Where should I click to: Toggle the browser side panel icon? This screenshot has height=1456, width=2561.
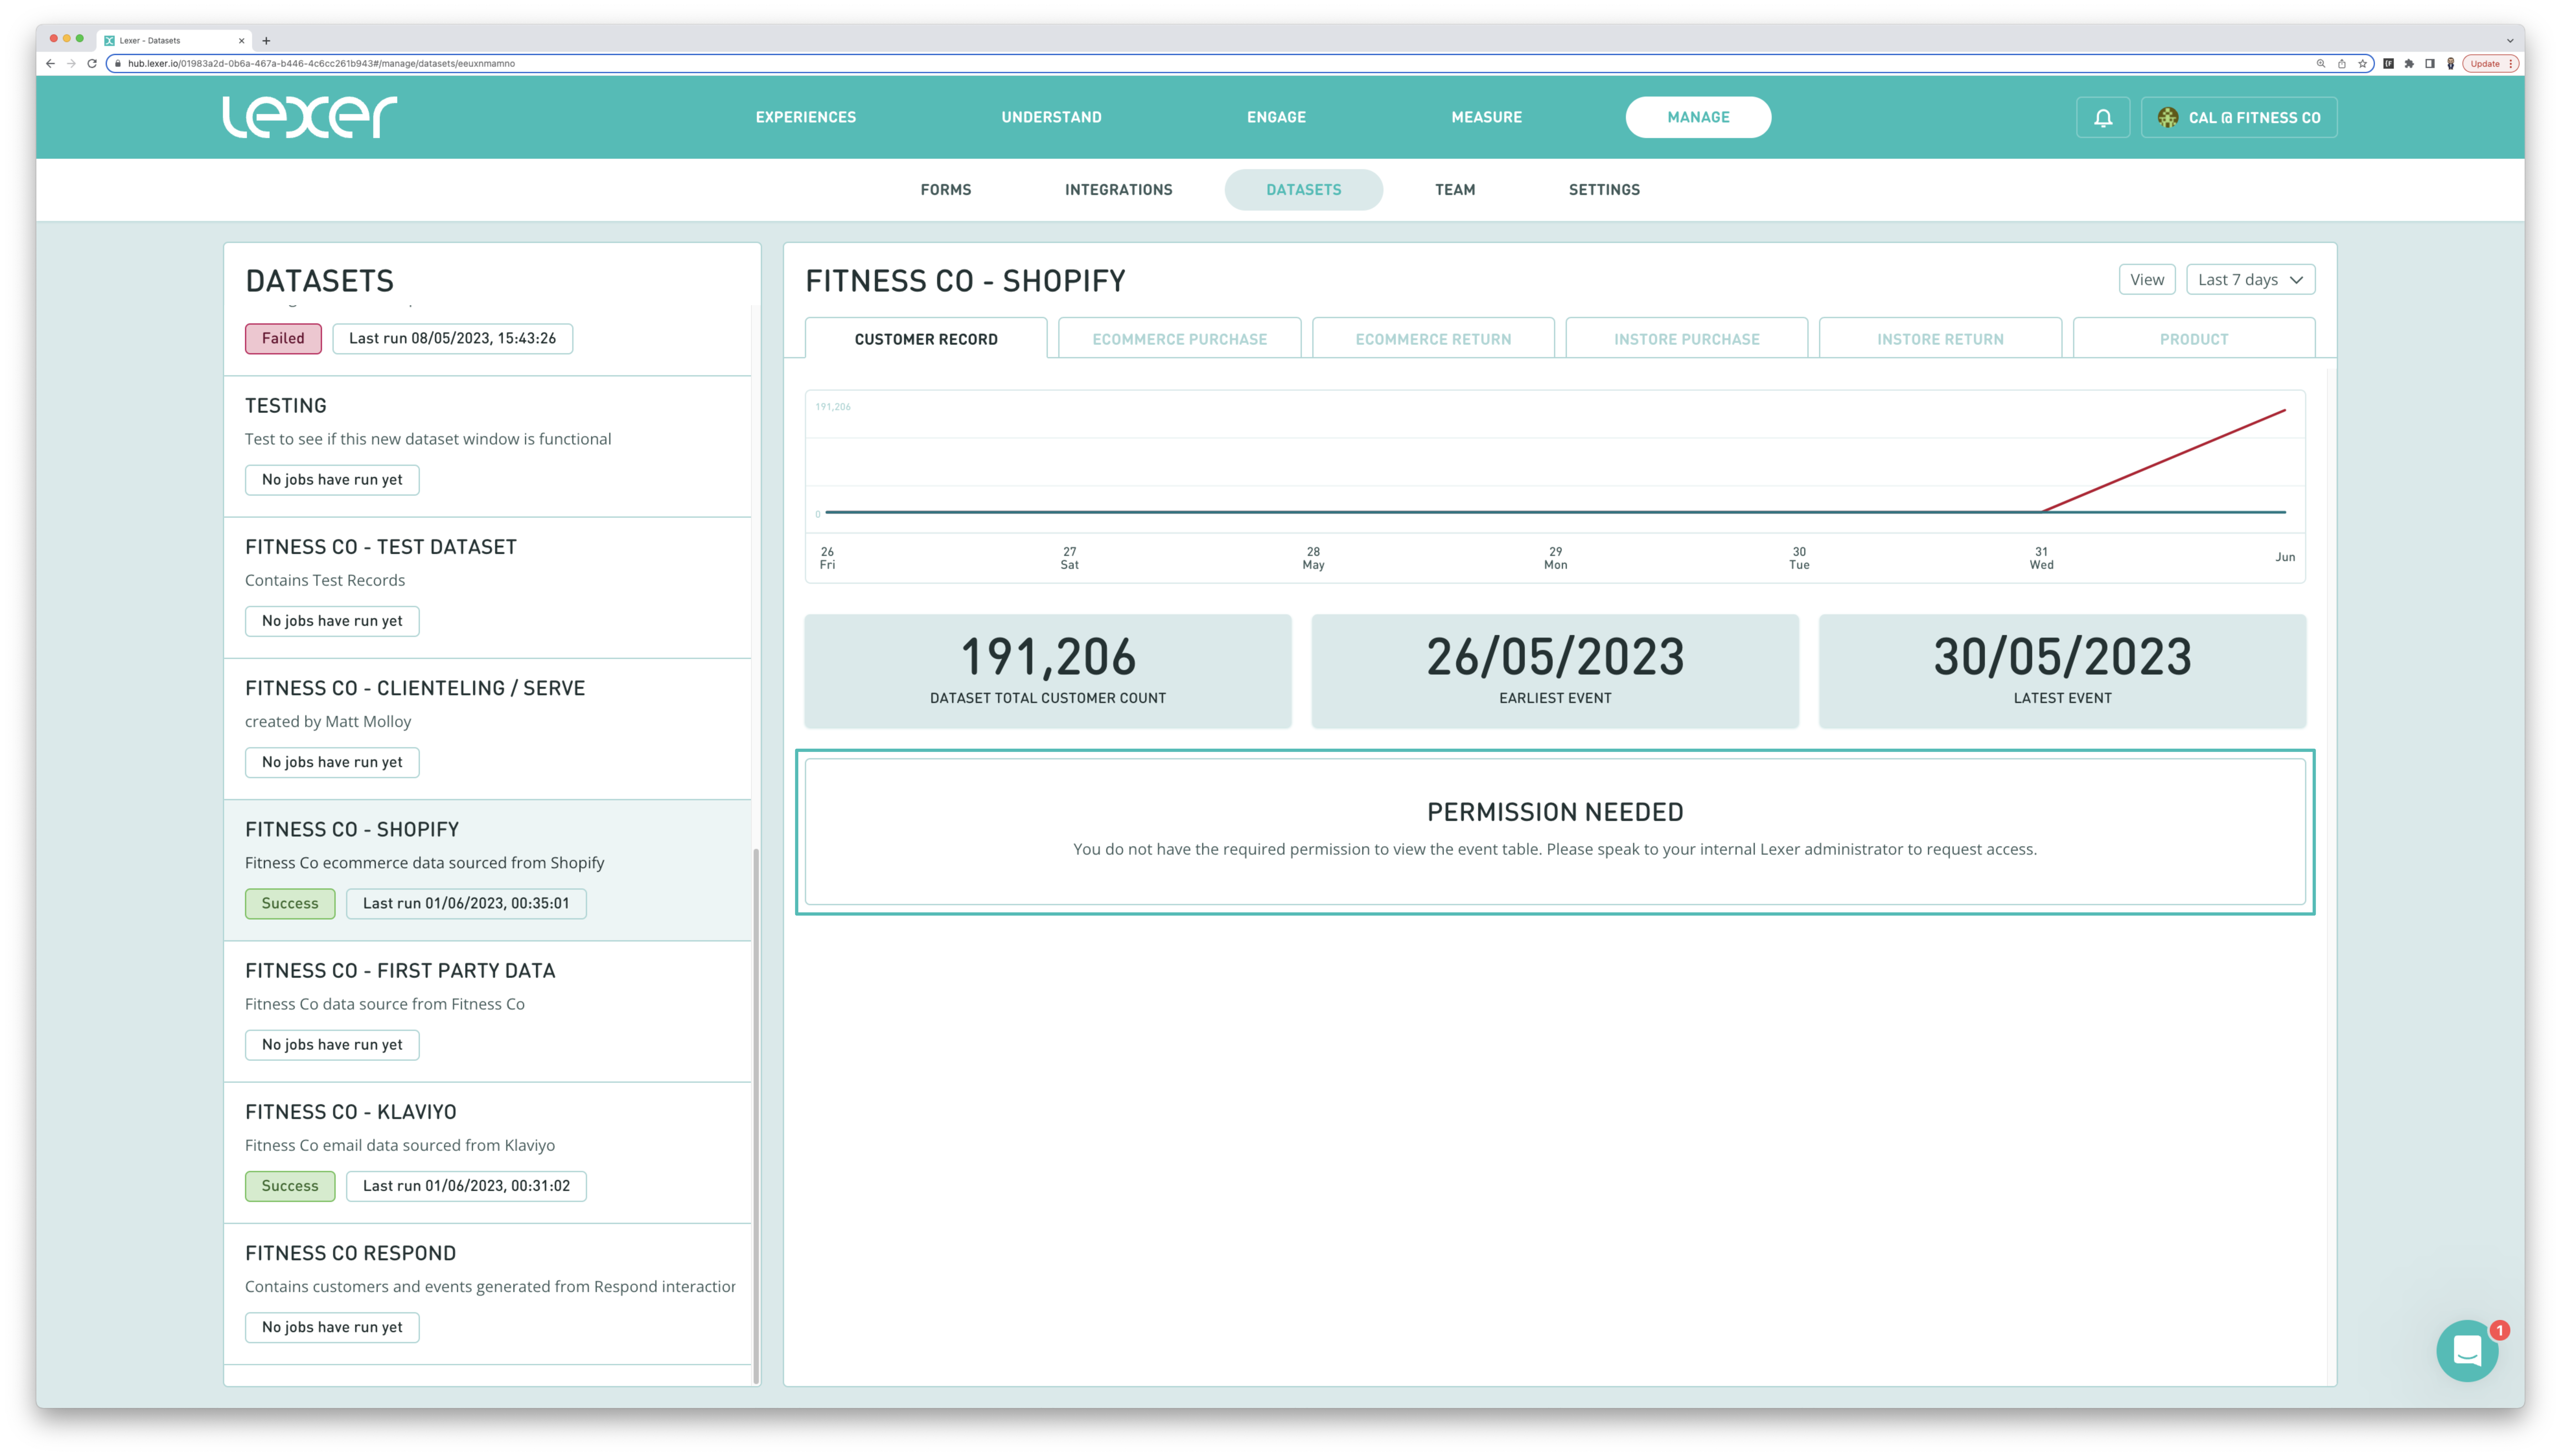click(2430, 63)
